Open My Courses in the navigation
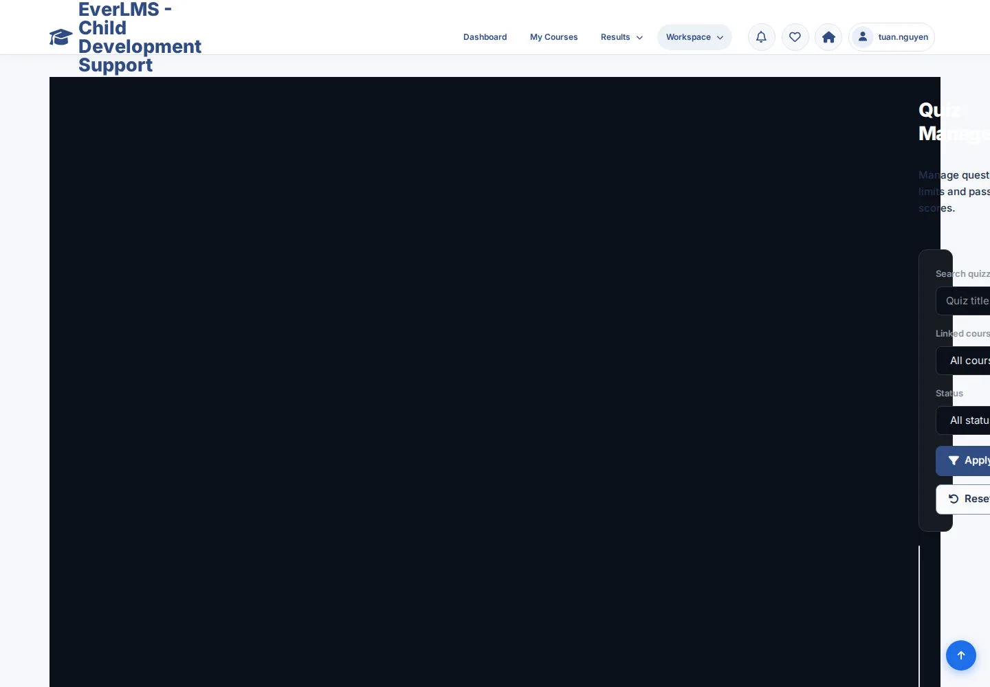The width and height of the screenshot is (990, 687). tap(553, 37)
